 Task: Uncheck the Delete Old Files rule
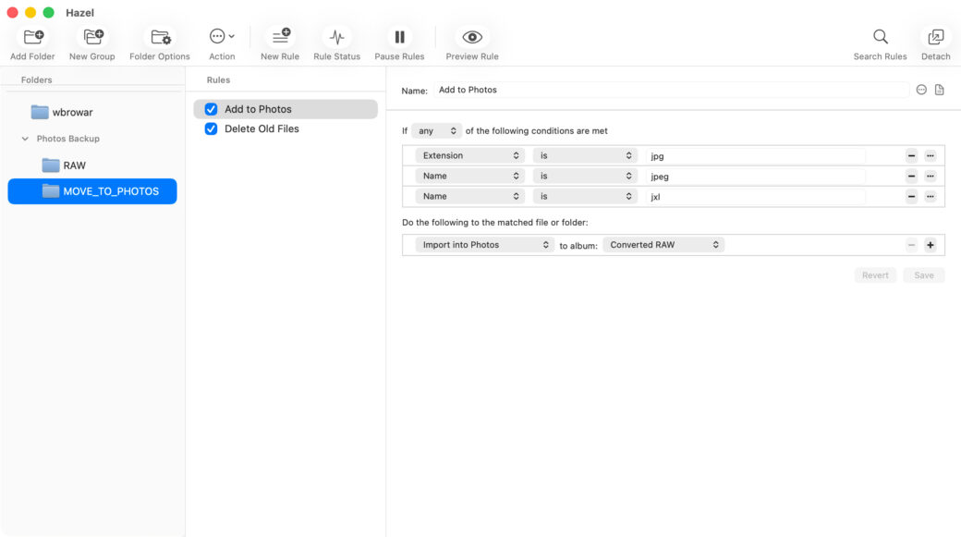(x=211, y=128)
